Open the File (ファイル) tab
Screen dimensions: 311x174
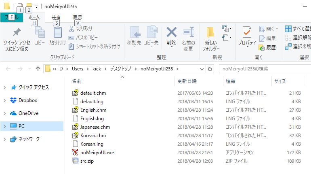point(12,17)
